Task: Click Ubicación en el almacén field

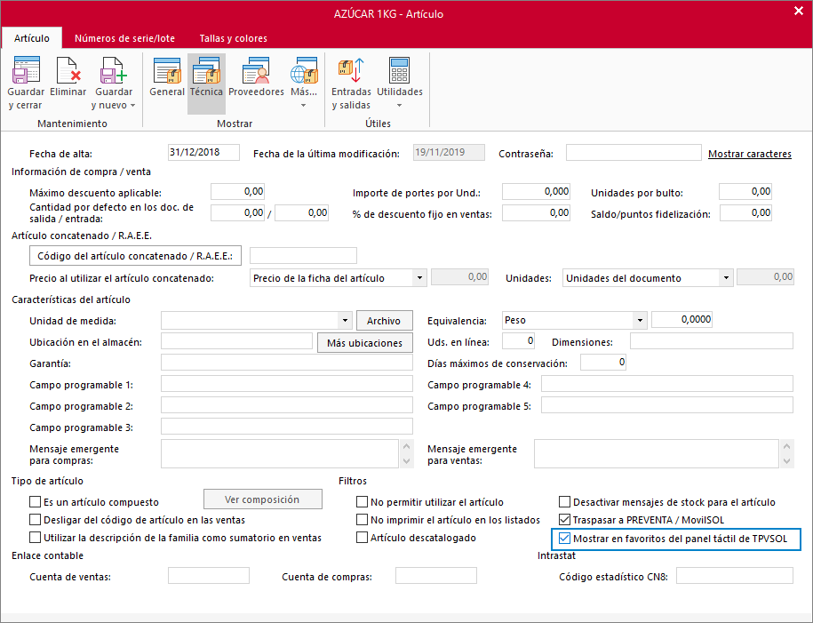Action: click(x=237, y=340)
